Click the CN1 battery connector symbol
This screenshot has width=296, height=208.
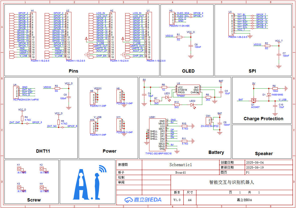click(x=208, y=121)
